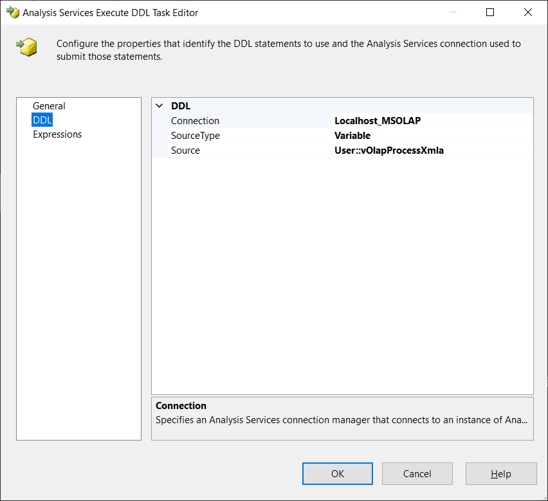This screenshot has height=501, width=548.
Task: Open the Localhost_MSOLAP connection value field
Action: click(432, 121)
